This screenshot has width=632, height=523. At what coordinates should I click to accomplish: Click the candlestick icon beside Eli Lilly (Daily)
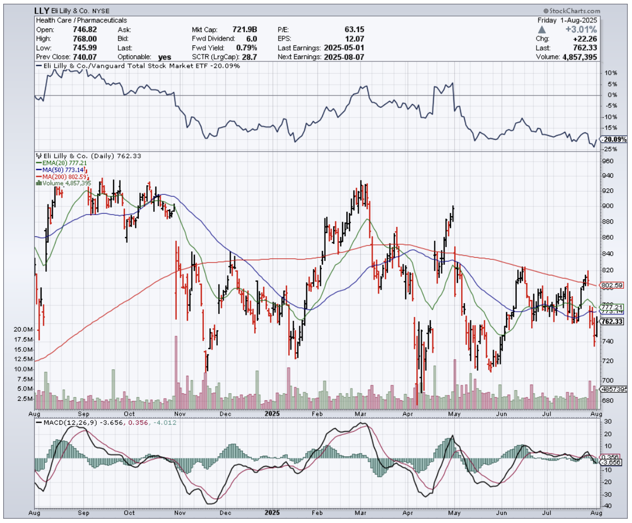click(x=38, y=156)
